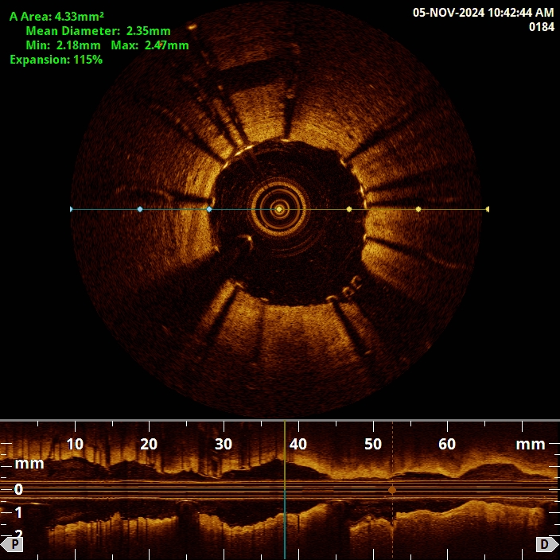This screenshot has width=560, height=560.
Task: Grab the inner blue diamond handle near the lumen
Action: click(209, 209)
